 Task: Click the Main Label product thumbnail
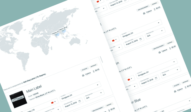pyautogui.click(x=18, y=99)
